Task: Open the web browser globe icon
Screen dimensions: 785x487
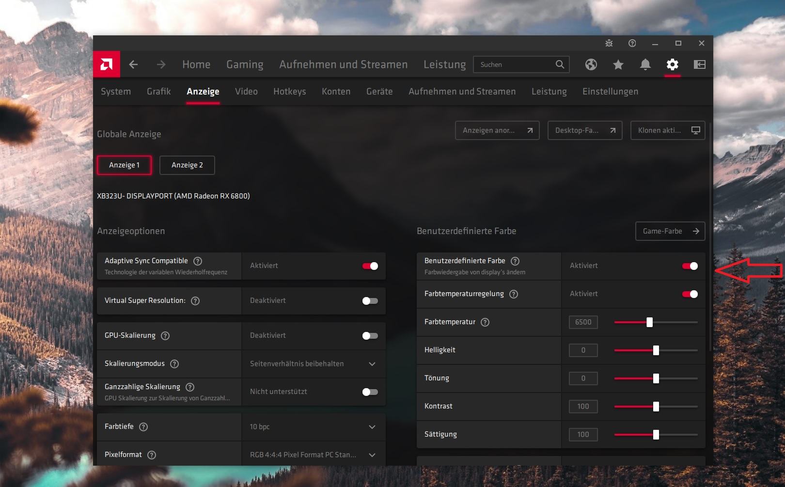Action: [591, 64]
